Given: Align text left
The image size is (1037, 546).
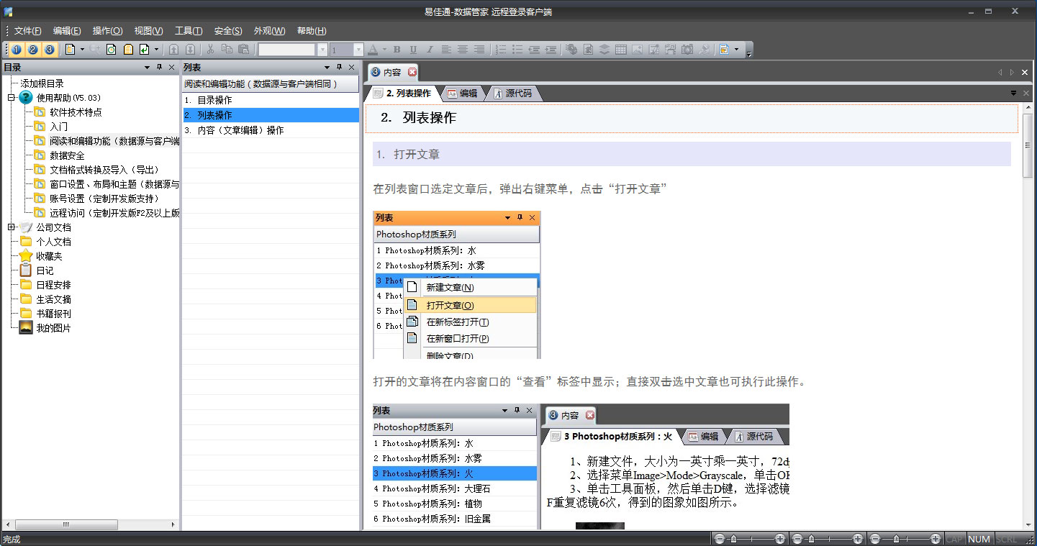Looking at the screenshot, I should click(x=446, y=50).
